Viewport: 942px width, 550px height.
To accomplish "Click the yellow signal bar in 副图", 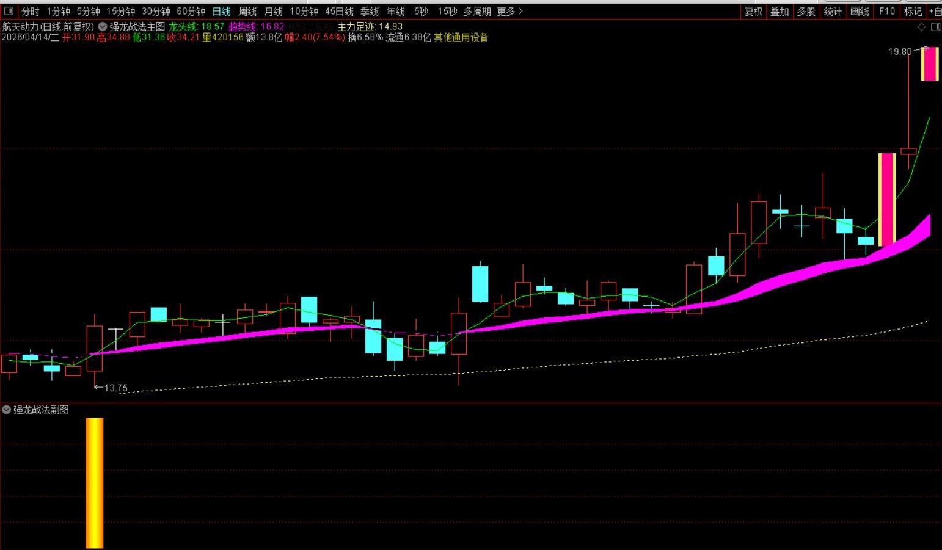I will click(x=95, y=483).
